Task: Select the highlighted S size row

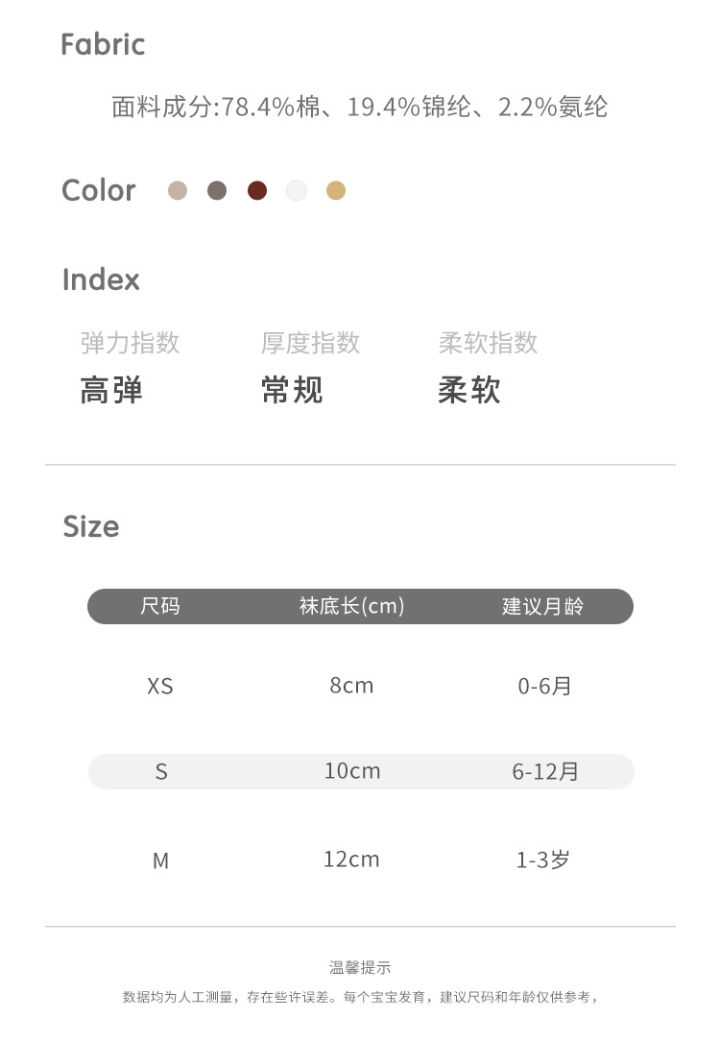Action: pyautogui.click(x=360, y=771)
